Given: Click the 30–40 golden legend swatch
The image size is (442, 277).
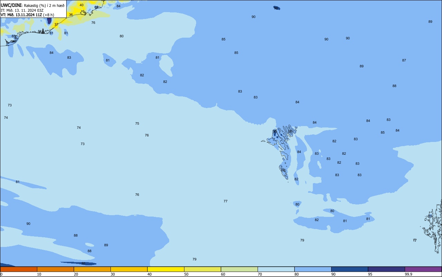Looking at the screenshot, I should click(x=129, y=269).
